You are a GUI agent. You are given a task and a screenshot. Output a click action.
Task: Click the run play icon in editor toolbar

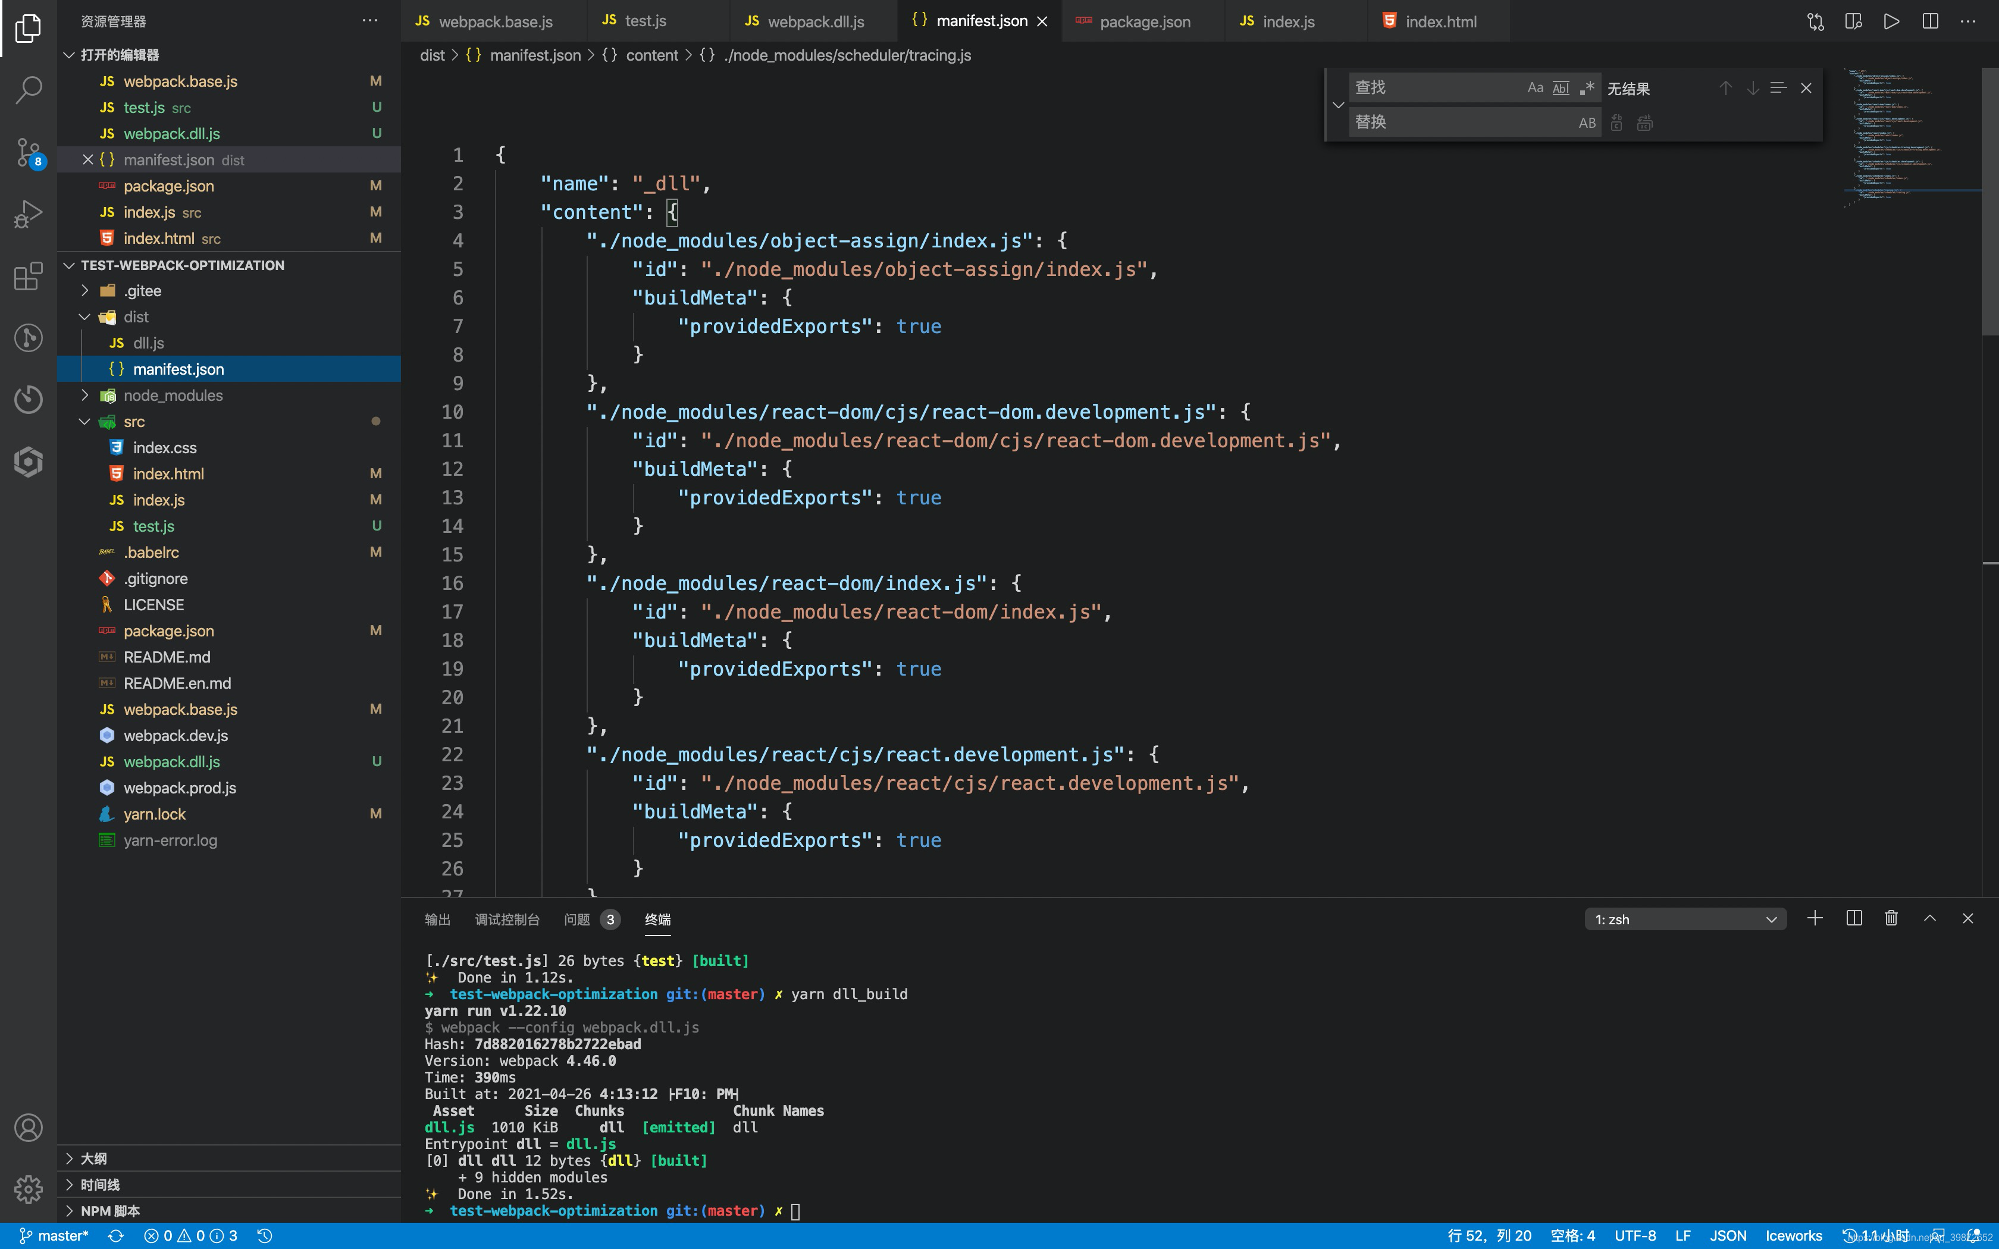tap(1892, 21)
